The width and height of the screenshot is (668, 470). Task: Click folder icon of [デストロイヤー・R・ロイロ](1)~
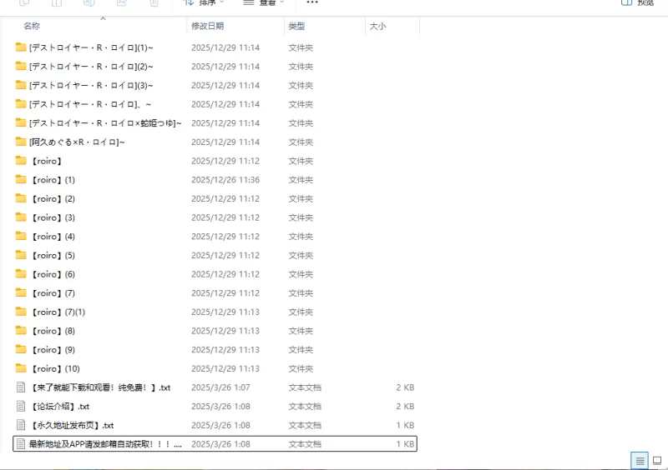[20, 47]
